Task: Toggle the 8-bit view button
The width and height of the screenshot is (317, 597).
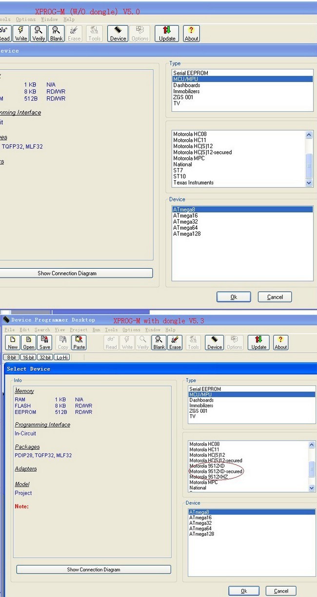Action: 11,358
